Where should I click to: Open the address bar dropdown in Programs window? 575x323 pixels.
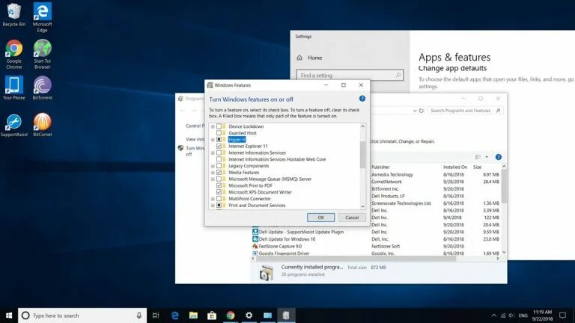coord(414,111)
